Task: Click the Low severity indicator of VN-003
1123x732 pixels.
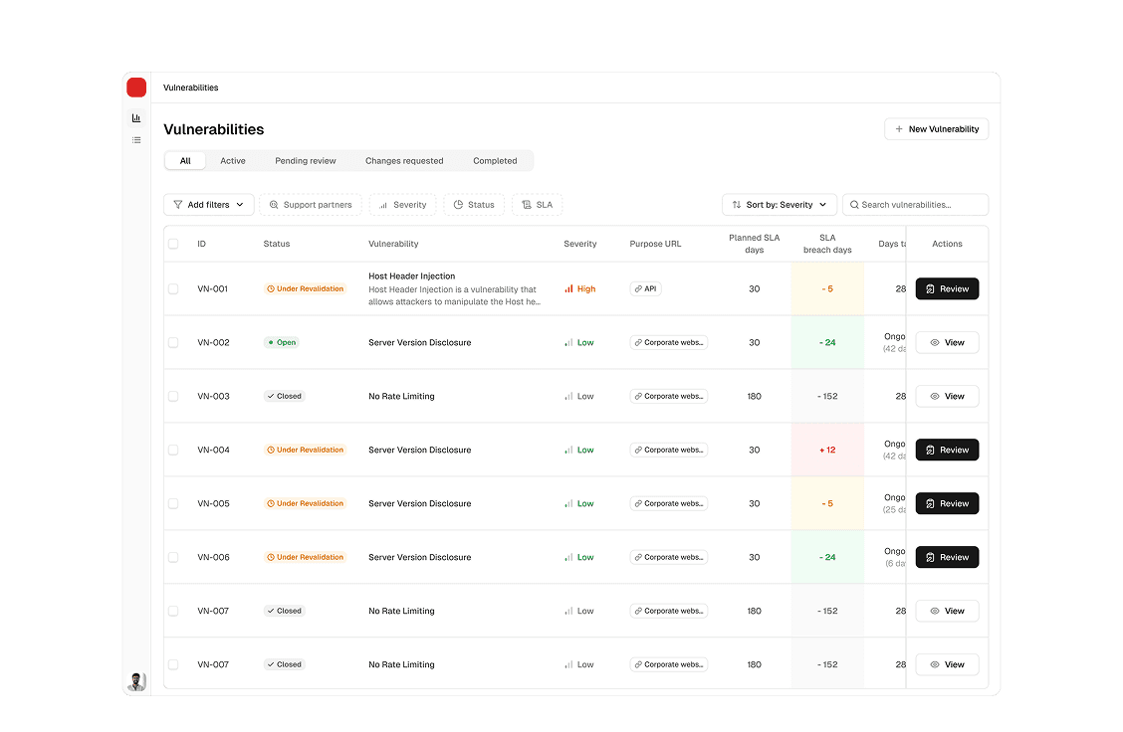Action: [x=578, y=397]
